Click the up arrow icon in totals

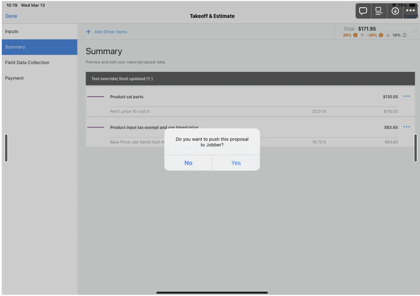click(x=362, y=35)
